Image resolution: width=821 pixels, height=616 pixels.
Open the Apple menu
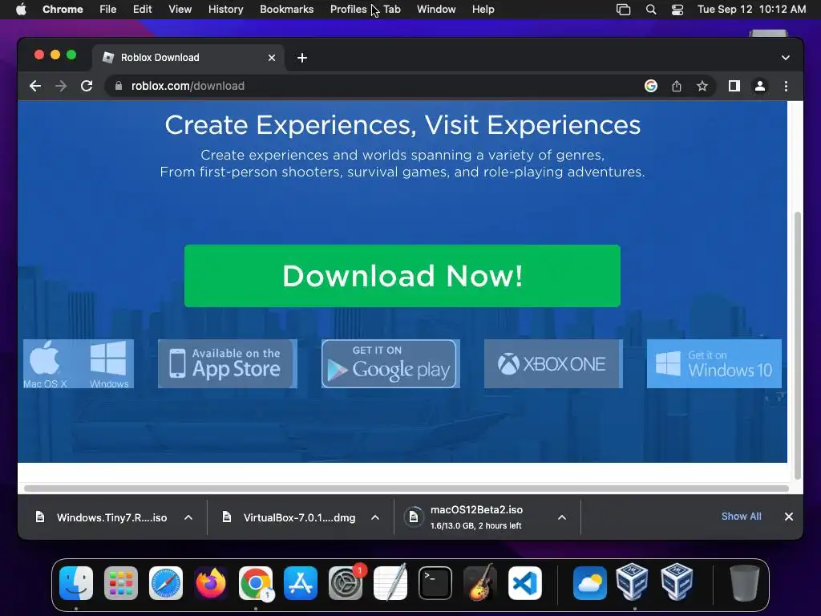pyautogui.click(x=21, y=10)
